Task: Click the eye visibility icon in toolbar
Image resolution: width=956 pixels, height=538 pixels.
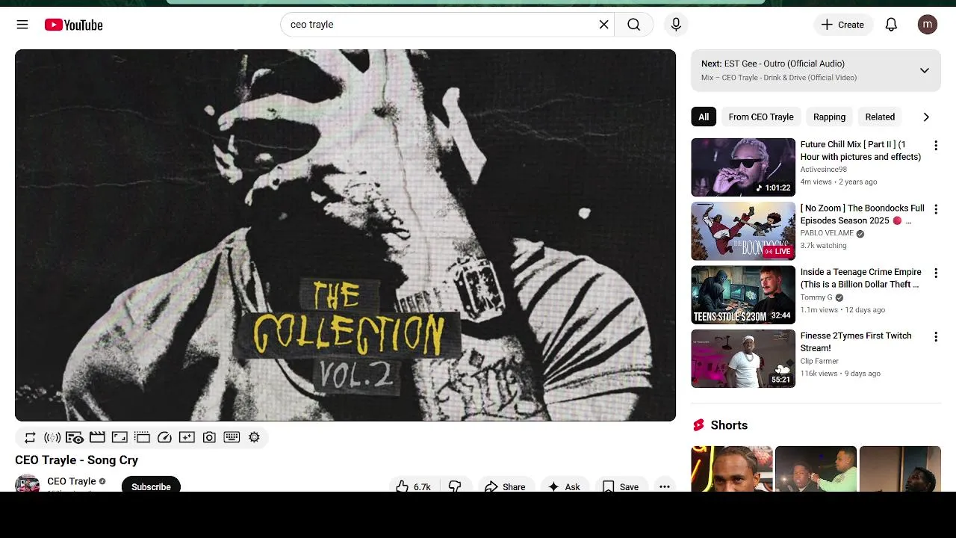Action: tap(75, 438)
